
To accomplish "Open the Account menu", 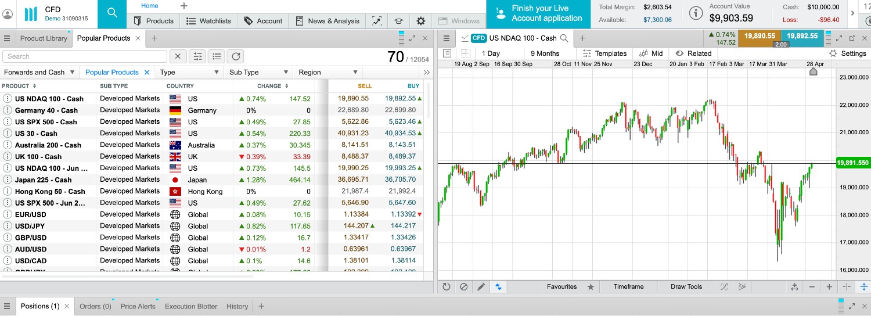I will click(x=263, y=21).
